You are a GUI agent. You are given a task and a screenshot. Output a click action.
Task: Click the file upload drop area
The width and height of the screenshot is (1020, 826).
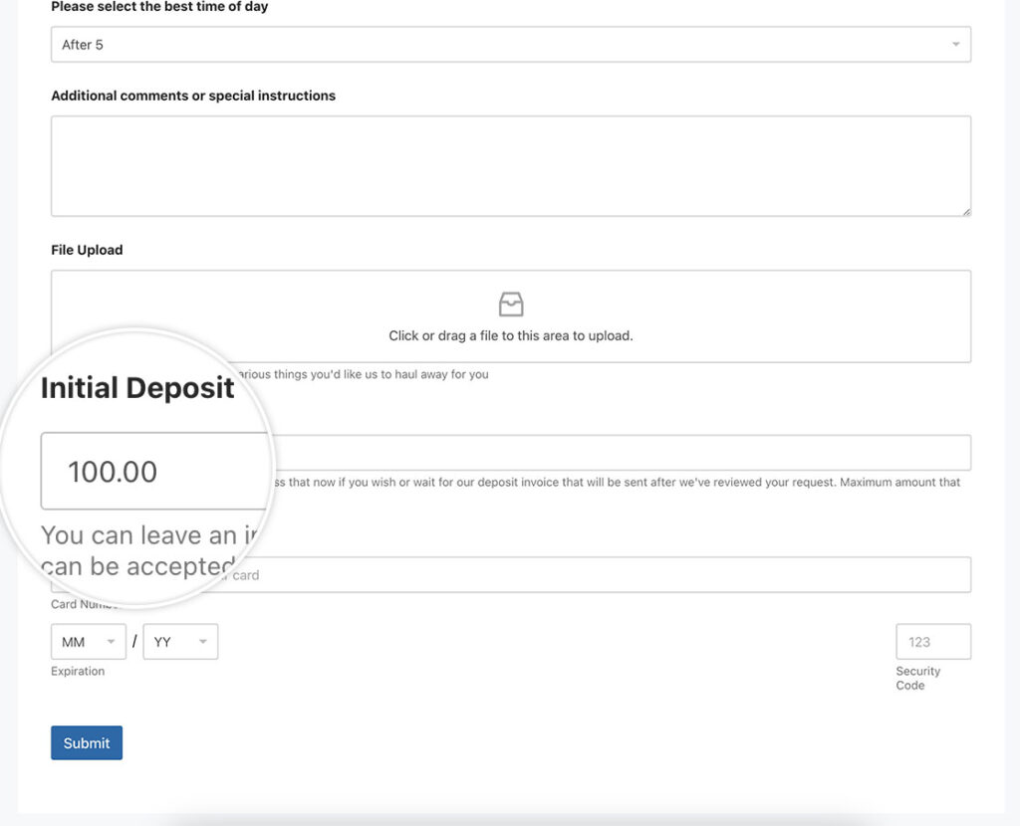(x=511, y=315)
